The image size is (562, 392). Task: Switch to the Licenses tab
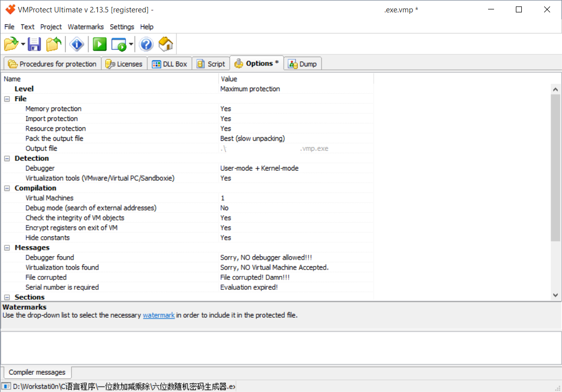[124, 63]
